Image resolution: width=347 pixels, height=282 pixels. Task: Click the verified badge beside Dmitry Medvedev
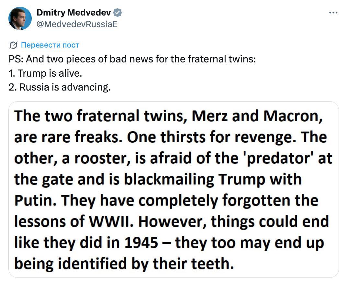click(x=117, y=13)
